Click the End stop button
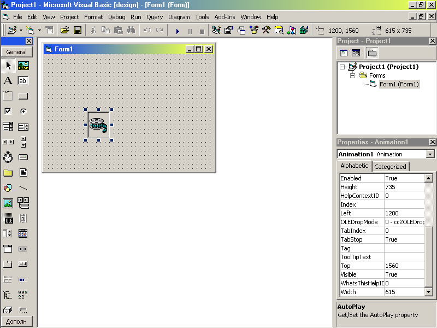The width and height of the screenshot is (437, 328). tap(202, 31)
